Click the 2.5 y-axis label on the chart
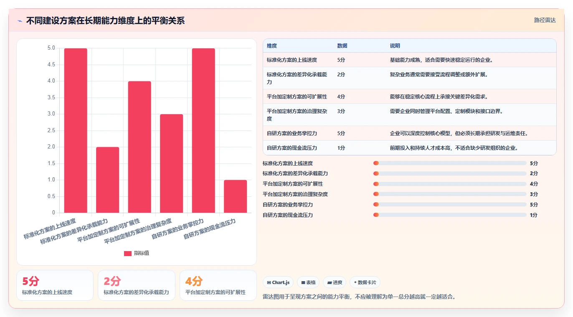This screenshot has width=573, height=317. click(x=51, y=131)
